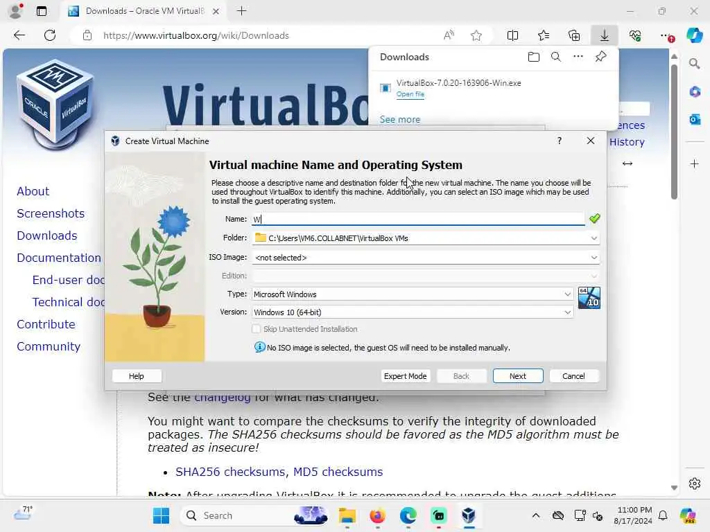The width and height of the screenshot is (710, 532).
Task: Switch to Expert Mode
Action: click(x=405, y=376)
